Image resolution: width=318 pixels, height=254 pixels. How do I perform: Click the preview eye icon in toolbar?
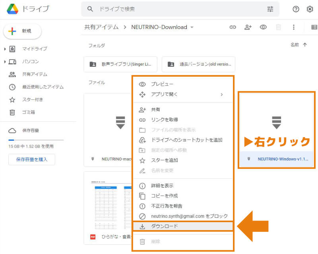[x=263, y=27]
